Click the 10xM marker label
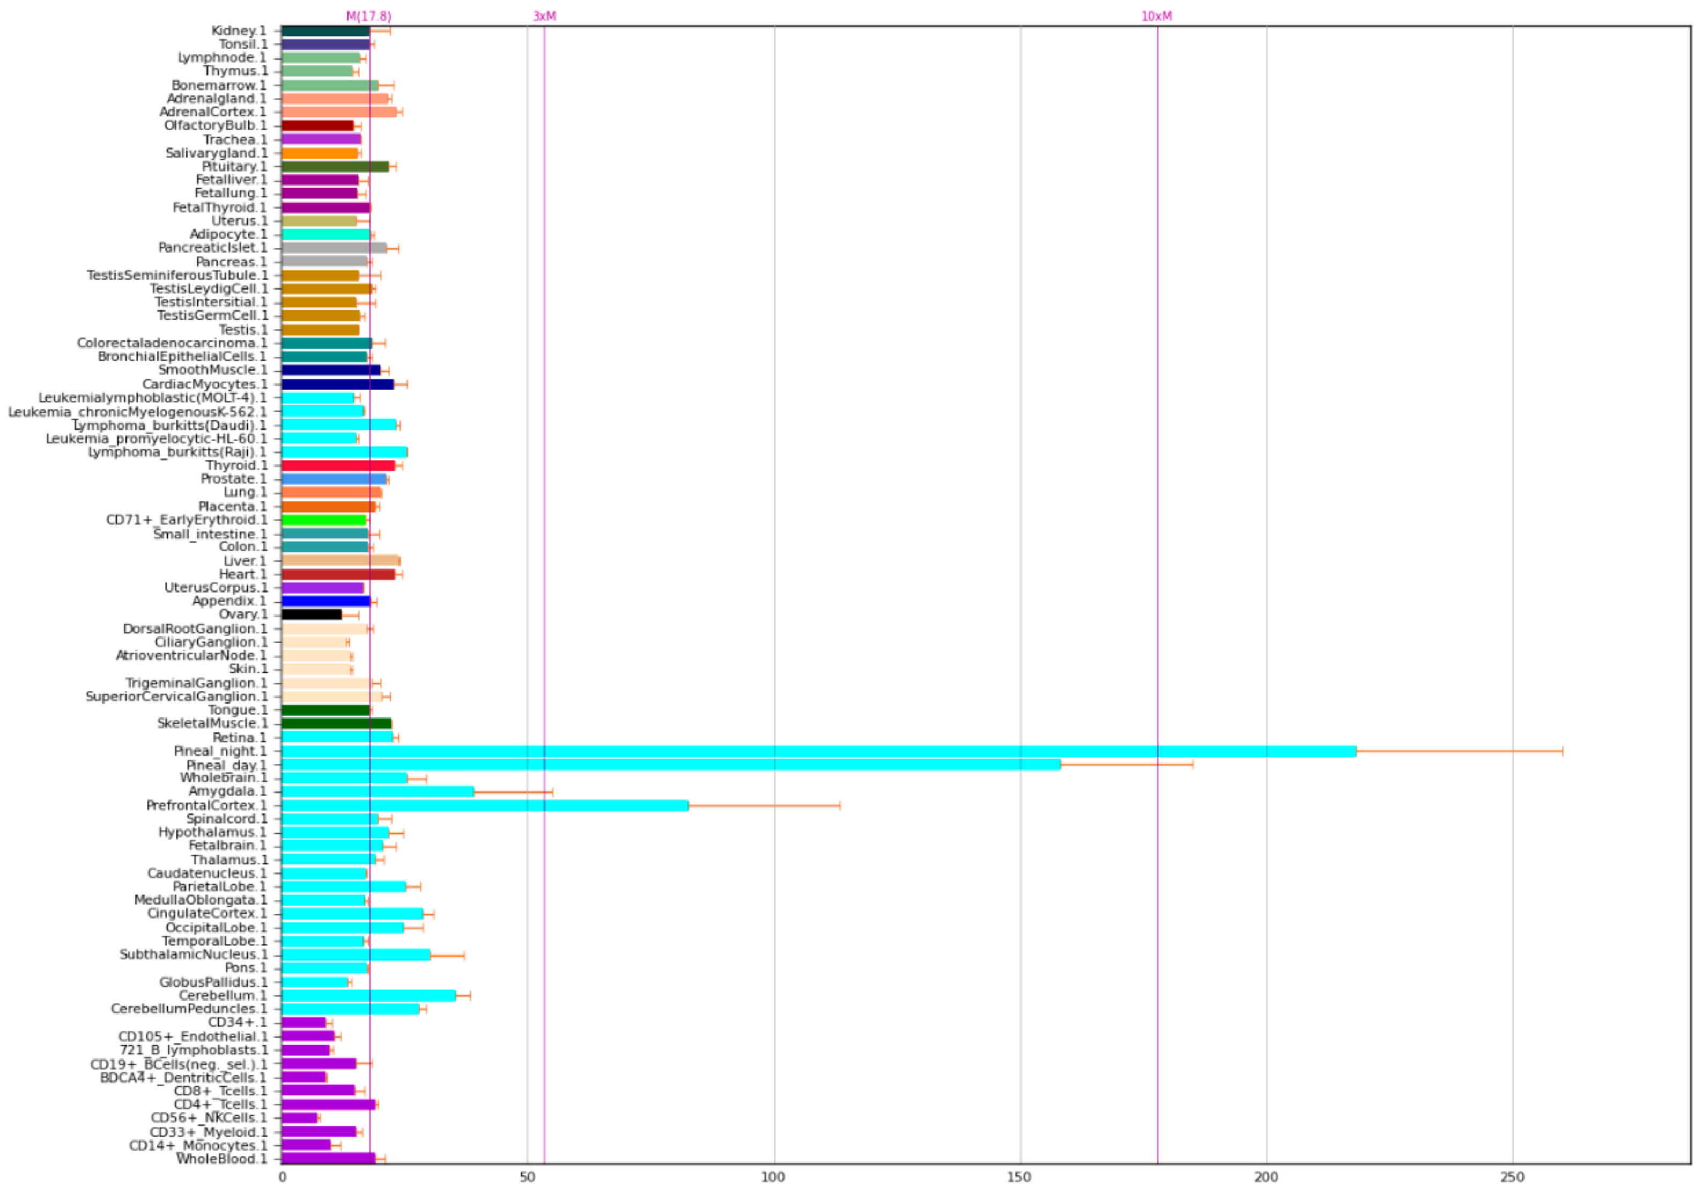Viewport: 1702px width, 1192px height. click(x=1157, y=16)
